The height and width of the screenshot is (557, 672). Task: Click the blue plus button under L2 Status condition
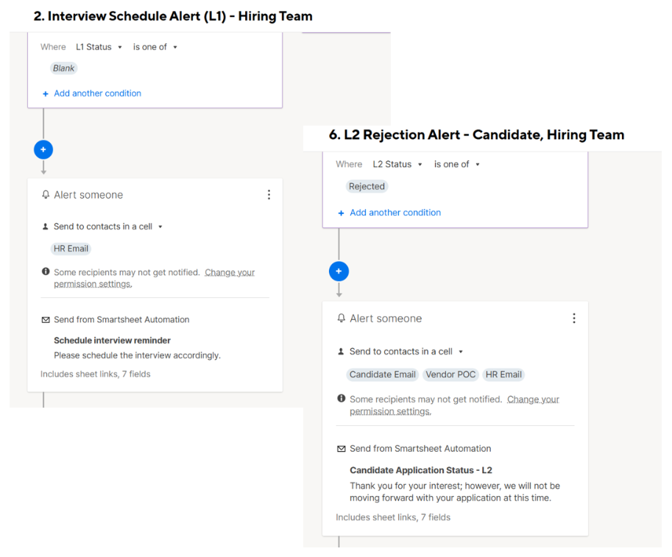pyautogui.click(x=339, y=272)
